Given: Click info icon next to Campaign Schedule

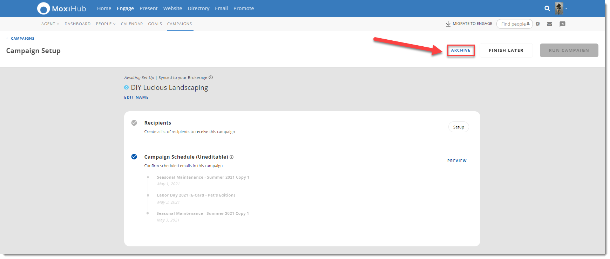Looking at the screenshot, I should [x=231, y=157].
